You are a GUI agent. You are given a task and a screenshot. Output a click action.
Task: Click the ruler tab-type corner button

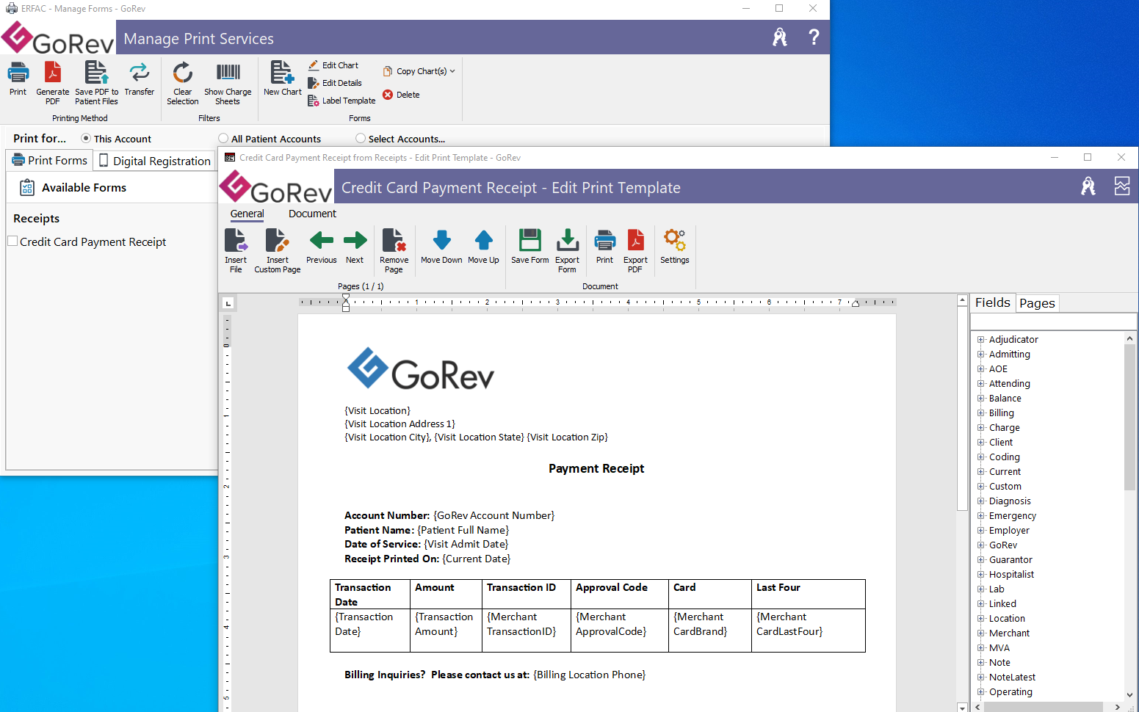pos(228,302)
